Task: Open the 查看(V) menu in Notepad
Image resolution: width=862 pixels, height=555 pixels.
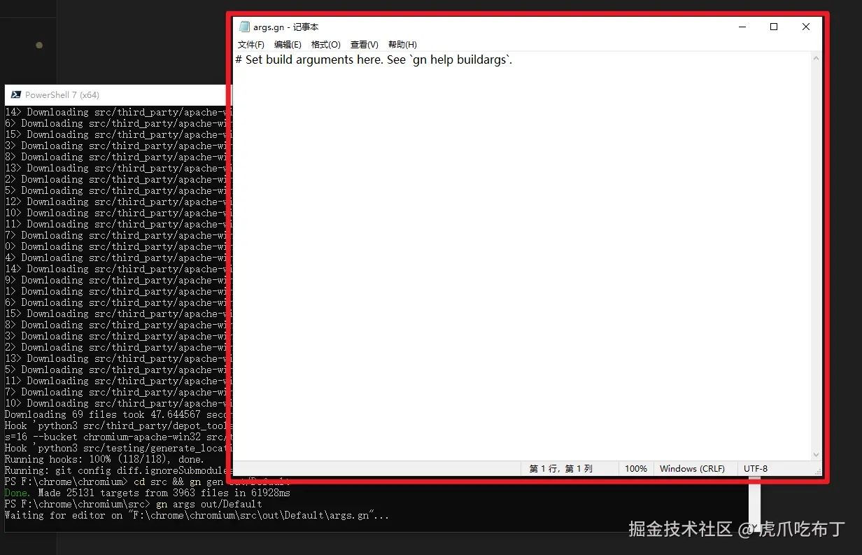Action: [x=365, y=45]
